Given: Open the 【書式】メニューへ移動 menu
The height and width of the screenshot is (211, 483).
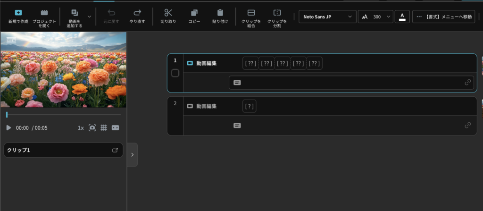Looking at the screenshot, I should 443,17.
